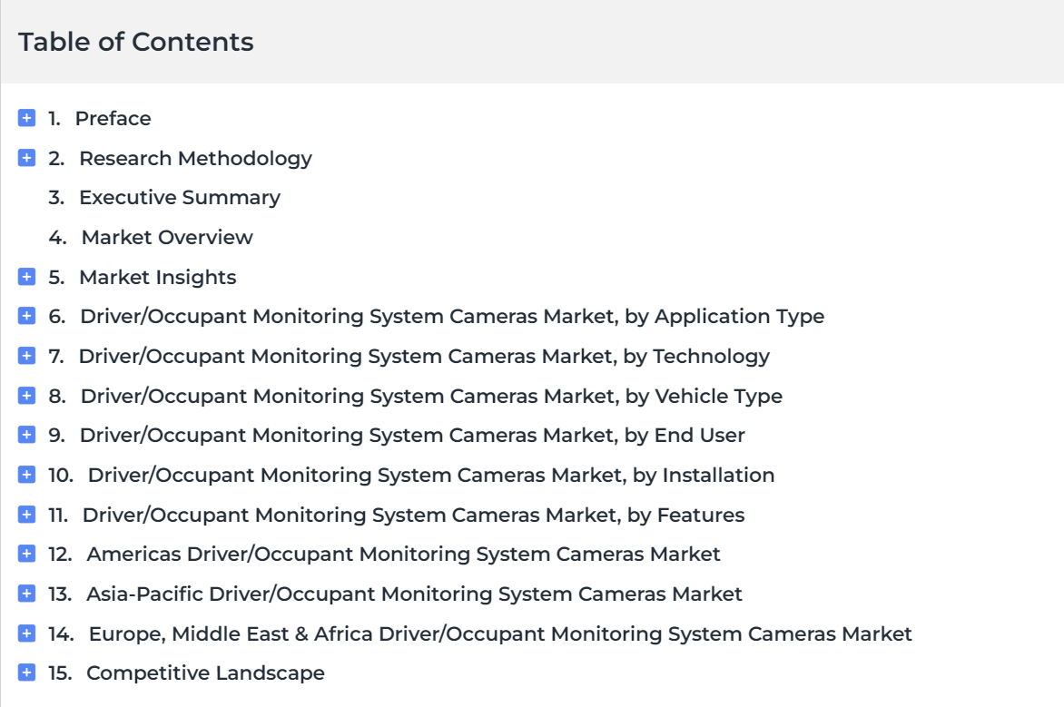Click plus icon next to by Technology
The height and width of the screenshot is (707, 1064).
point(26,356)
